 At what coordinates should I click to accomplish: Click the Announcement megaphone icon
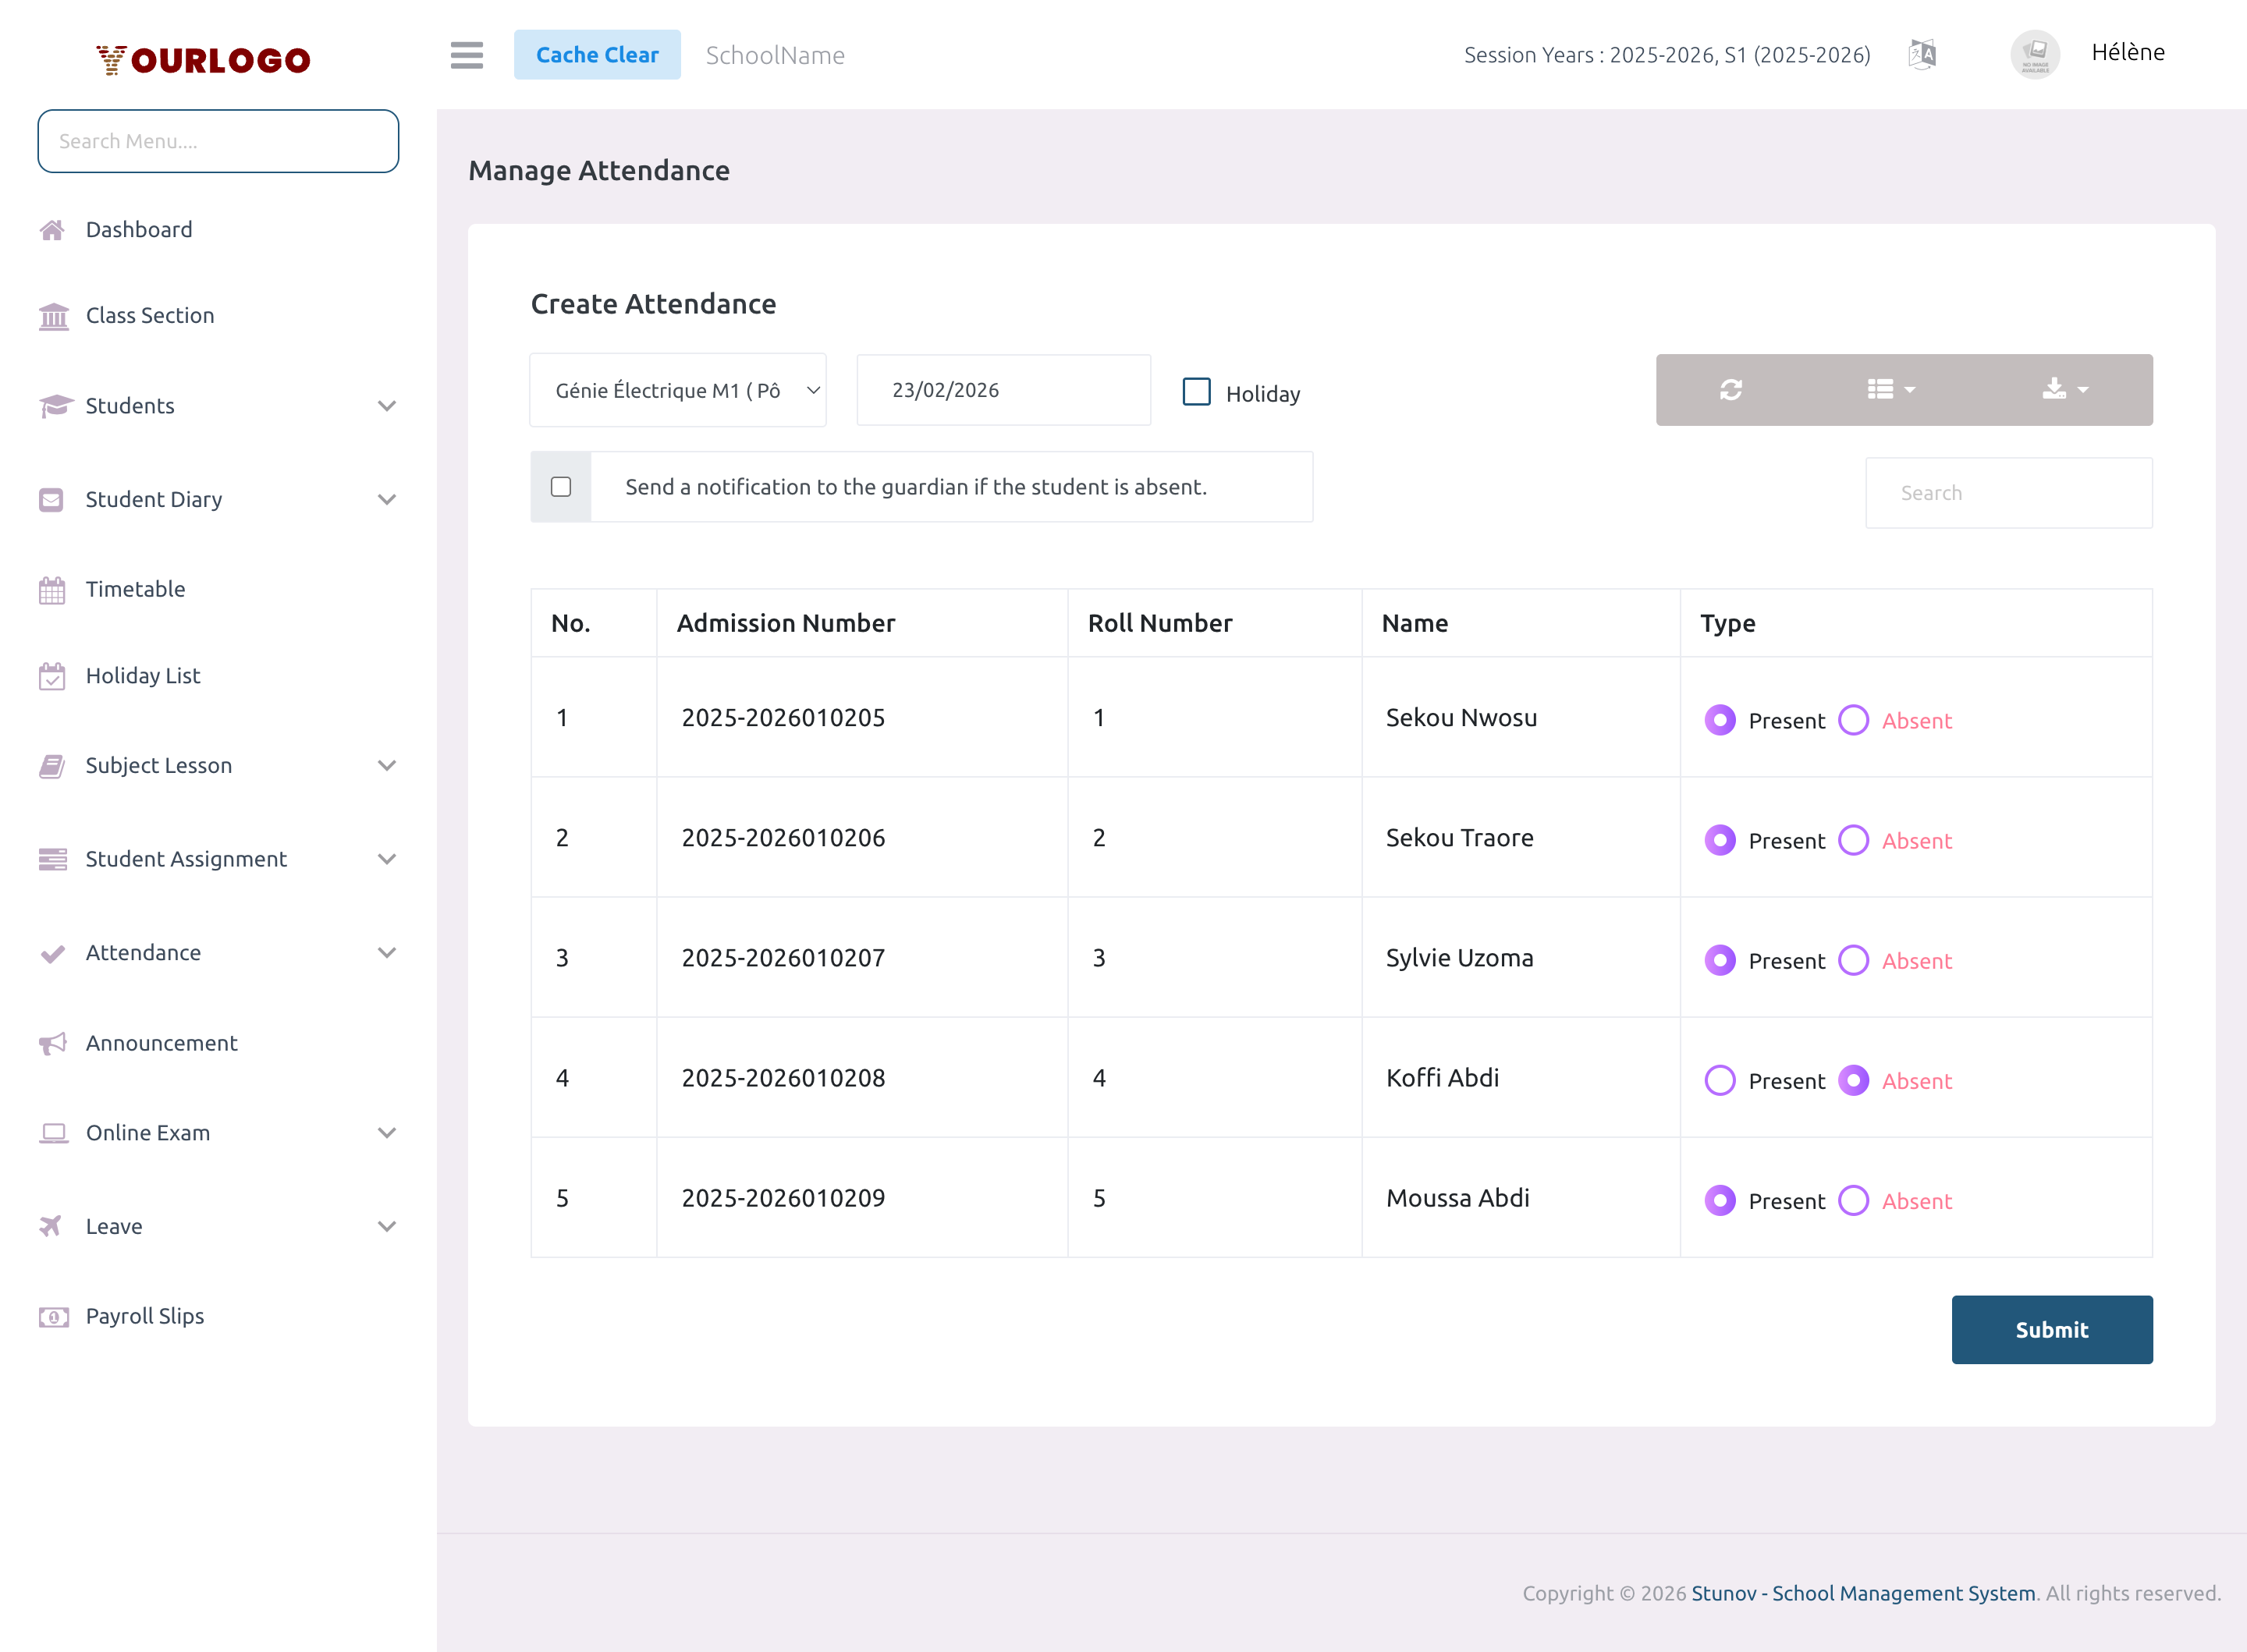(53, 1043)
